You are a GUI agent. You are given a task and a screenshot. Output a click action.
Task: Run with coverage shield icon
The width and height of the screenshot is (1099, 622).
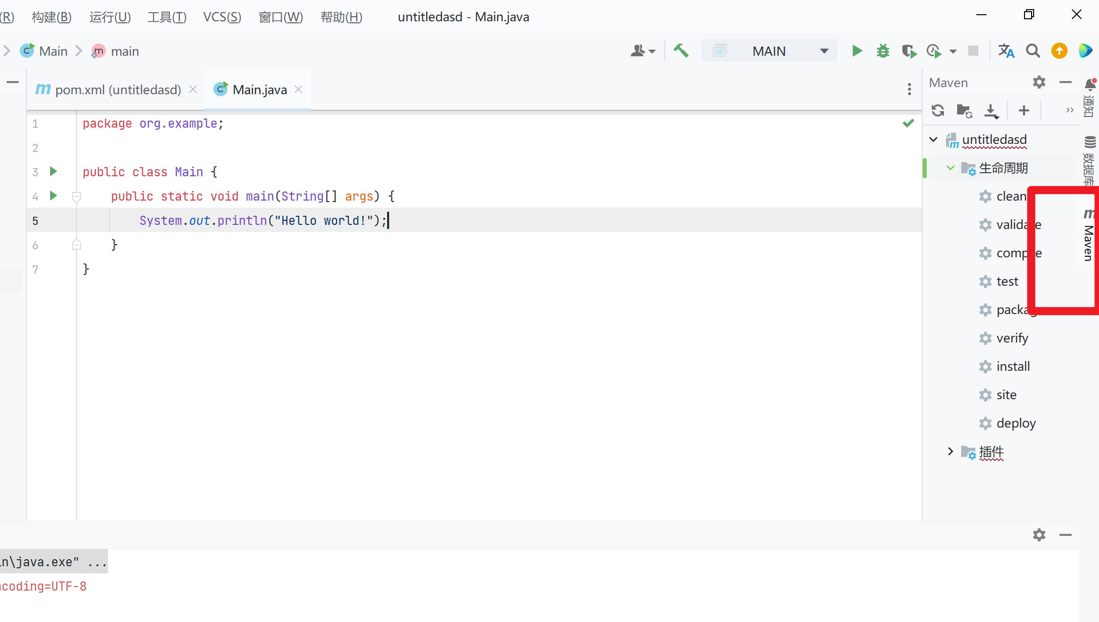(909, 51)
